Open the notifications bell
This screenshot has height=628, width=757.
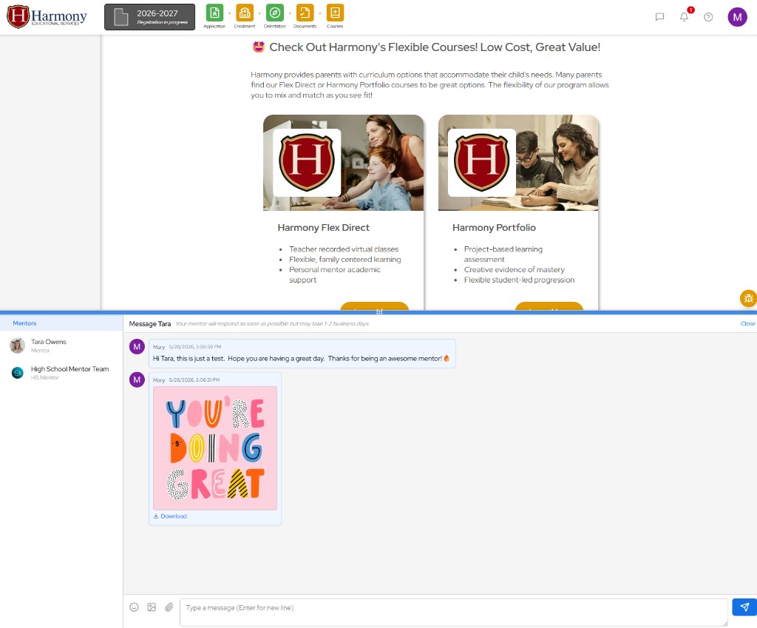coord(684,18)
